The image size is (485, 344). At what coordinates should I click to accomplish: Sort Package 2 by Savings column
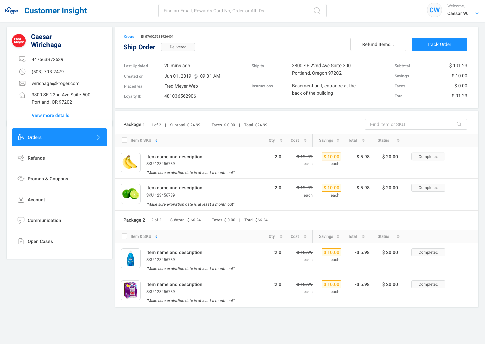338,236
